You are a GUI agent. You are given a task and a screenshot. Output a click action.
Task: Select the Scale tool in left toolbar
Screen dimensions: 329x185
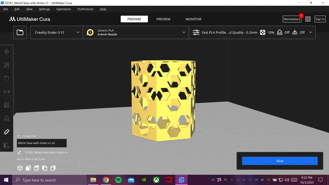point(7,65)
